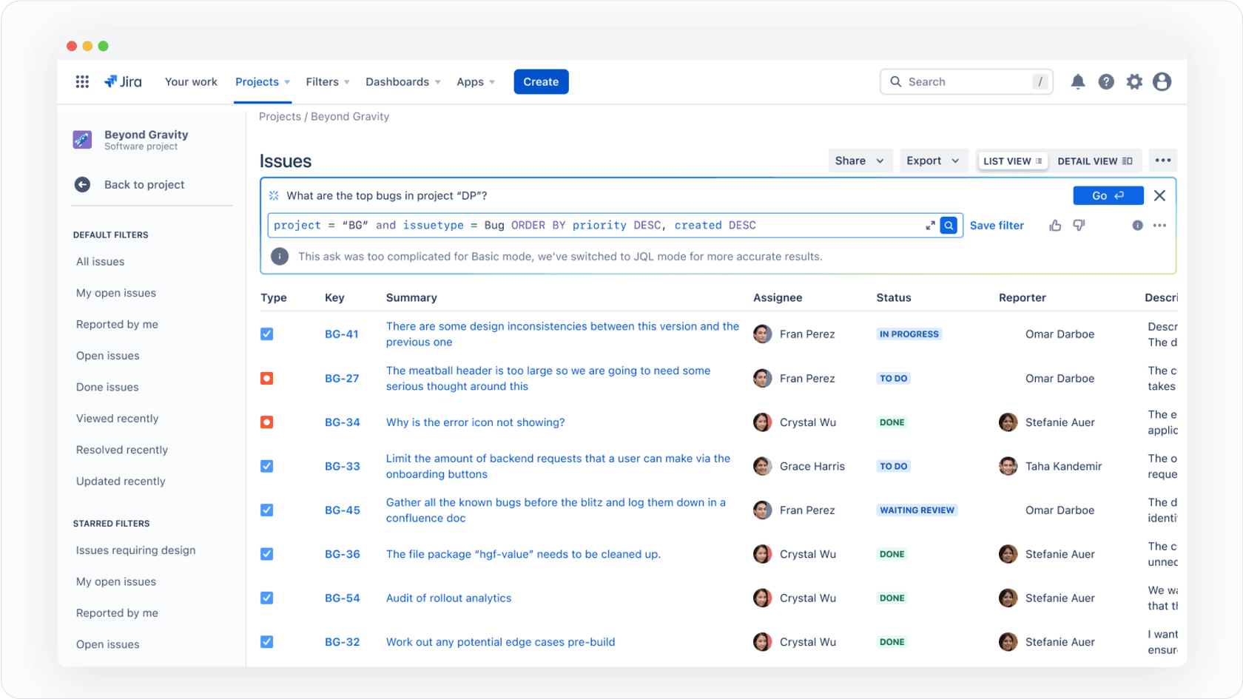Open Jira settings via the gear icon

click(x=1133, y=81)
